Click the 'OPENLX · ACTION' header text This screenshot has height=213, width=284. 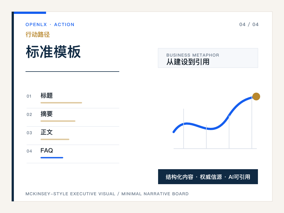pos(50,24)
